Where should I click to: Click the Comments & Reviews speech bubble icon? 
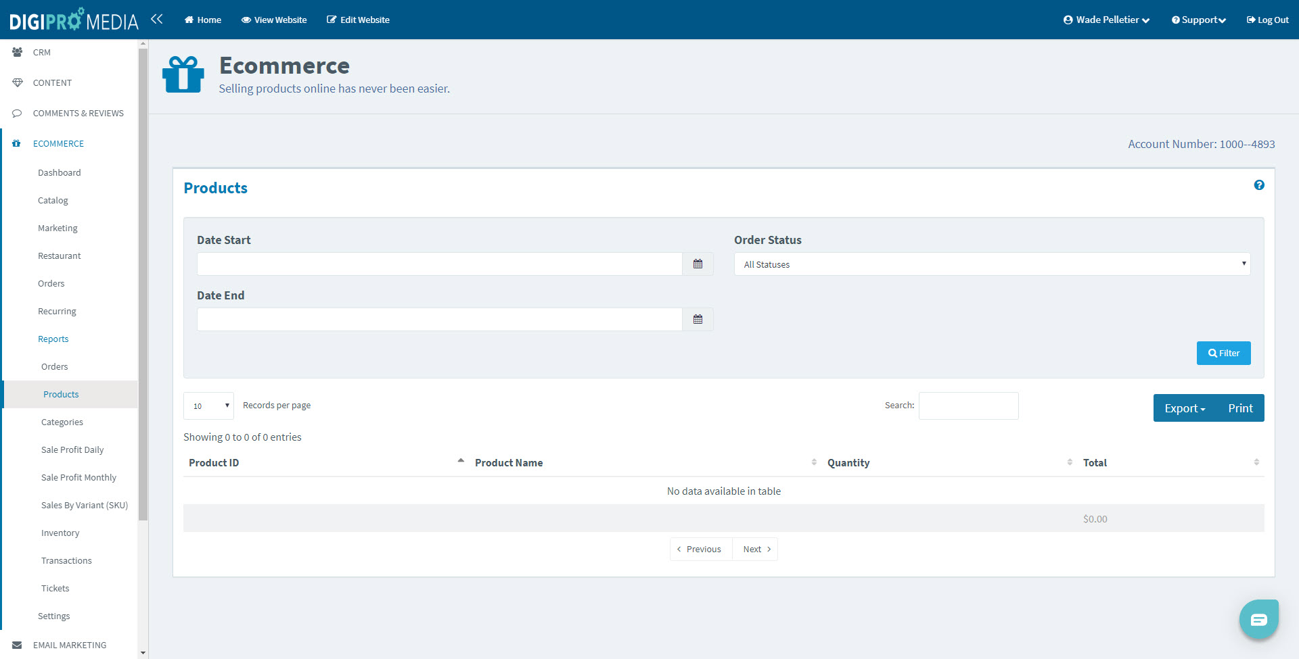coord(18,113)
